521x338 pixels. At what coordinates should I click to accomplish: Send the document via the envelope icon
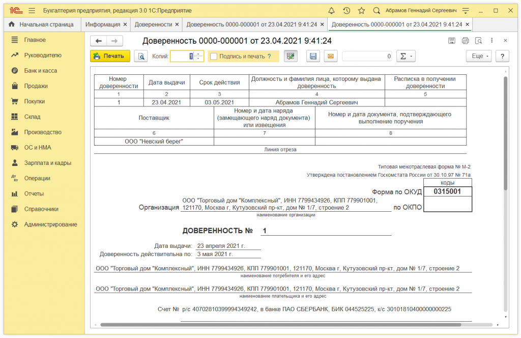pyautogui.click(x=330, y=56)
